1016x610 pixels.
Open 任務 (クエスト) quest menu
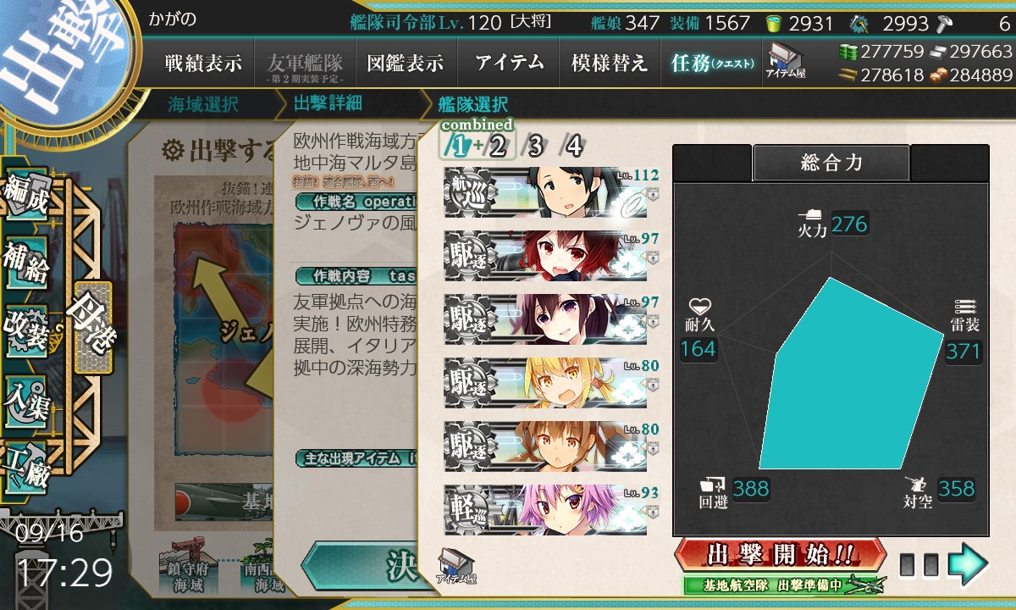tap(710, 63)
